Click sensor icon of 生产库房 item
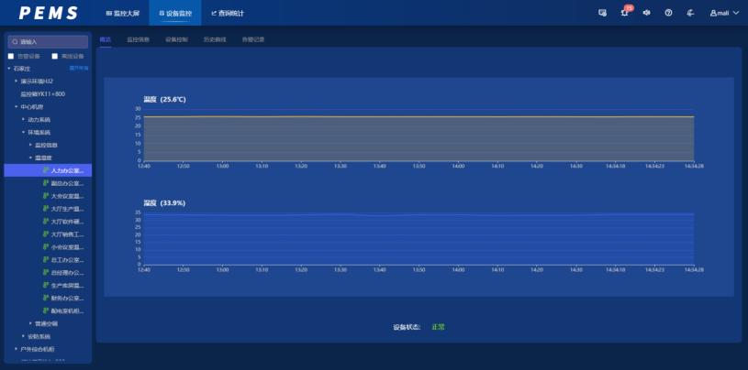 (46, 286)
